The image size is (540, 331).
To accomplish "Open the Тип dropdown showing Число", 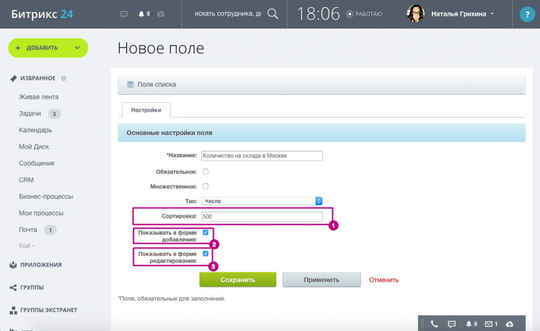I will 262,201.
